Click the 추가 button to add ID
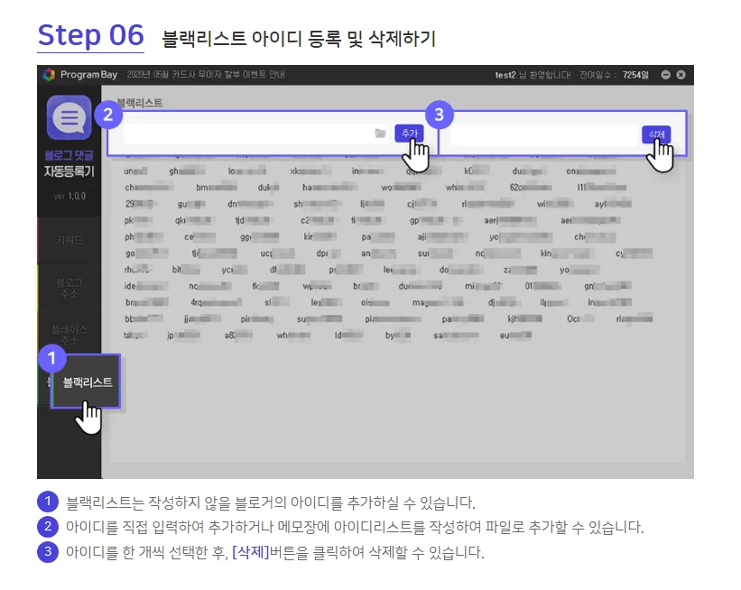The height and width of the screenshot is (590, 741). click(x=409, y=134)
